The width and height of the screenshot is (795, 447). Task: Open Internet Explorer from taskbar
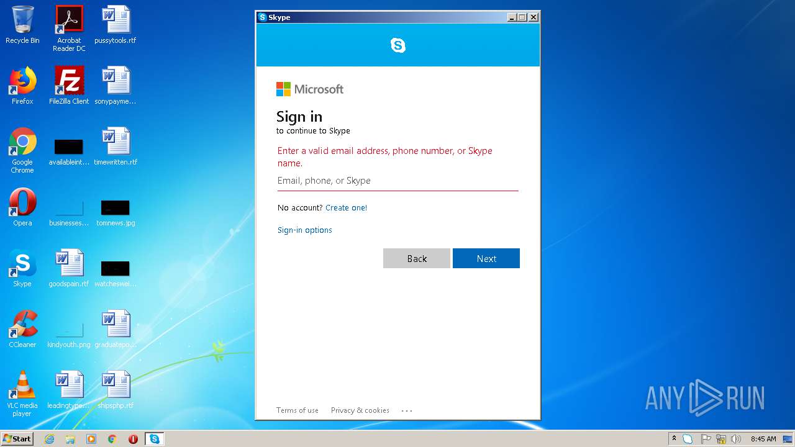tap(50, 439)
